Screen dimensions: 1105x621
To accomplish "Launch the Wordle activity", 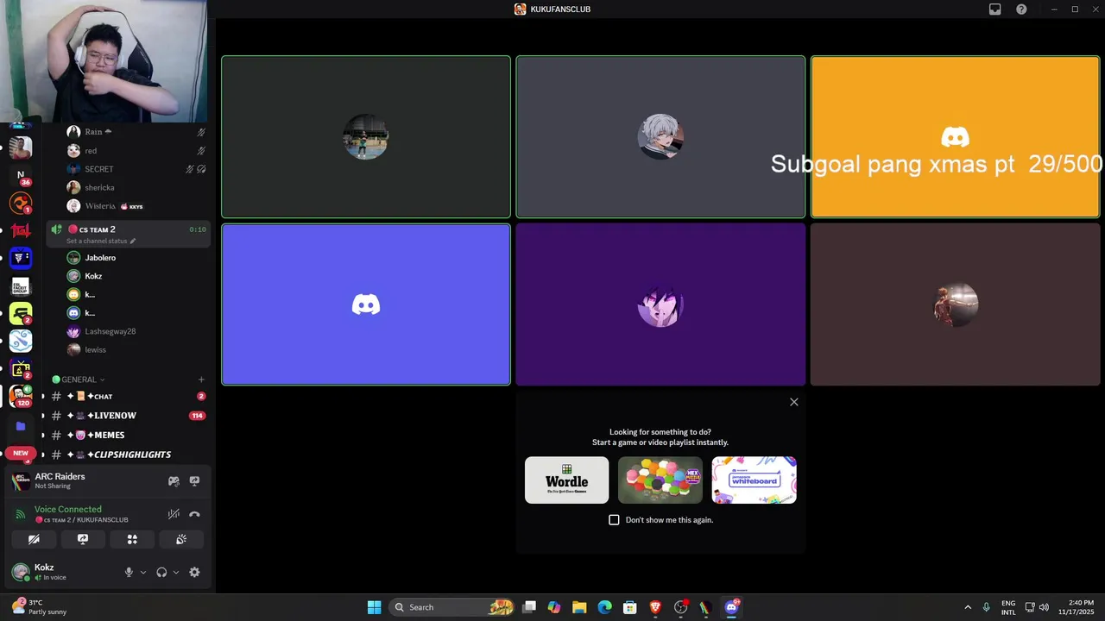I will click(x=567, y=480).
